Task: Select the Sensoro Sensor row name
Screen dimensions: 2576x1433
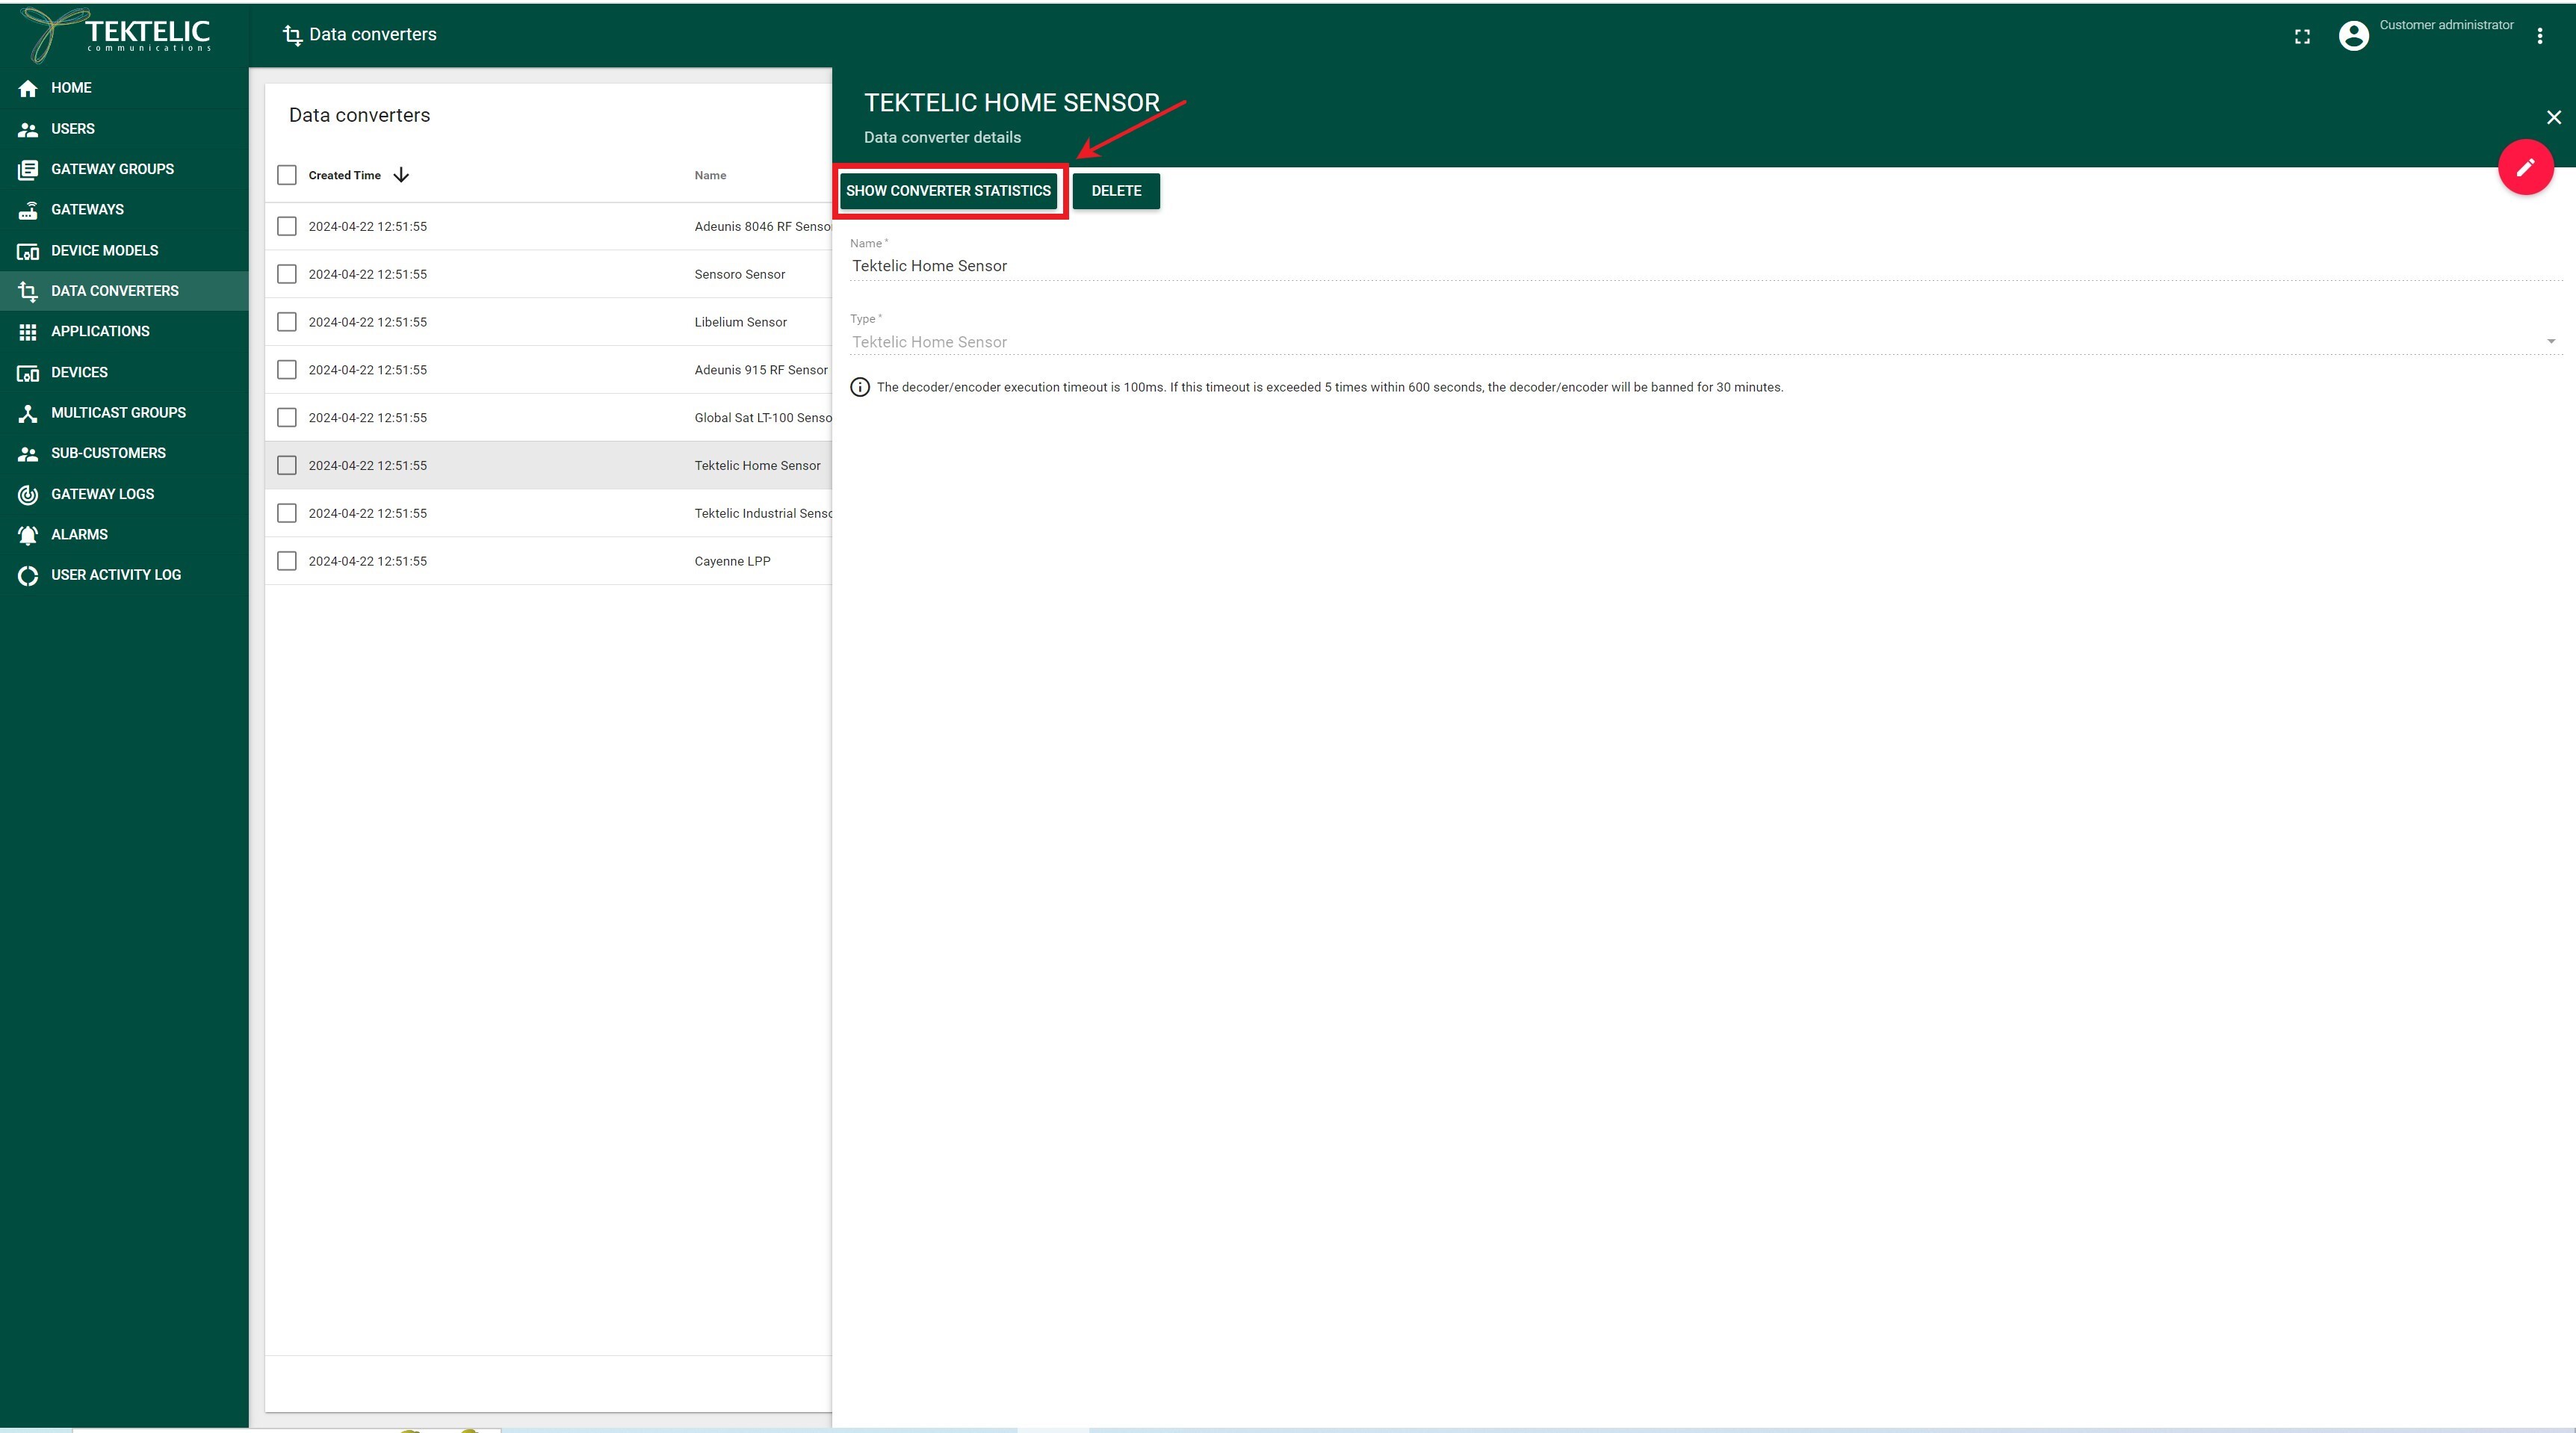Action: (739, 274)
